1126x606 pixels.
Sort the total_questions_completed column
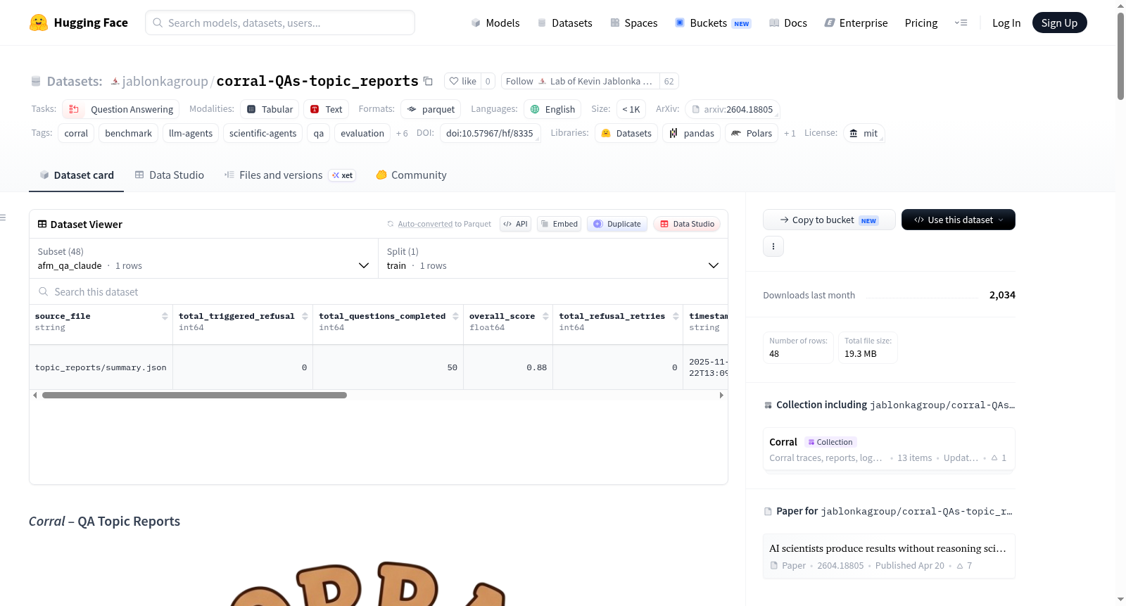tap(455, 316)
